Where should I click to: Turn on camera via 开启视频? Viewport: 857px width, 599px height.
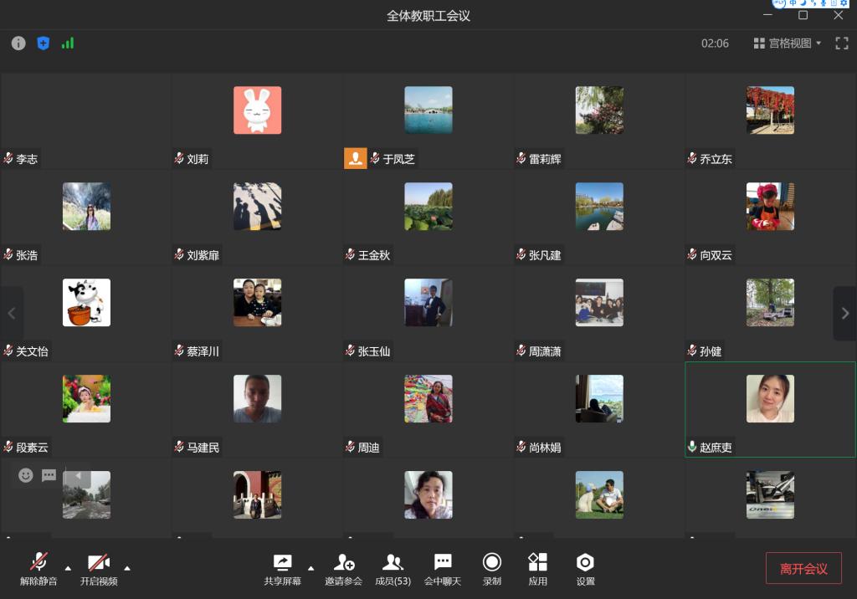[99, 568]
